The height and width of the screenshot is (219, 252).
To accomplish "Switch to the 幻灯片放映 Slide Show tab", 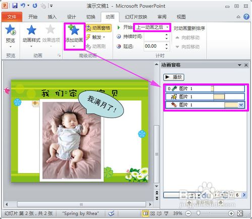I will [136, 17].
